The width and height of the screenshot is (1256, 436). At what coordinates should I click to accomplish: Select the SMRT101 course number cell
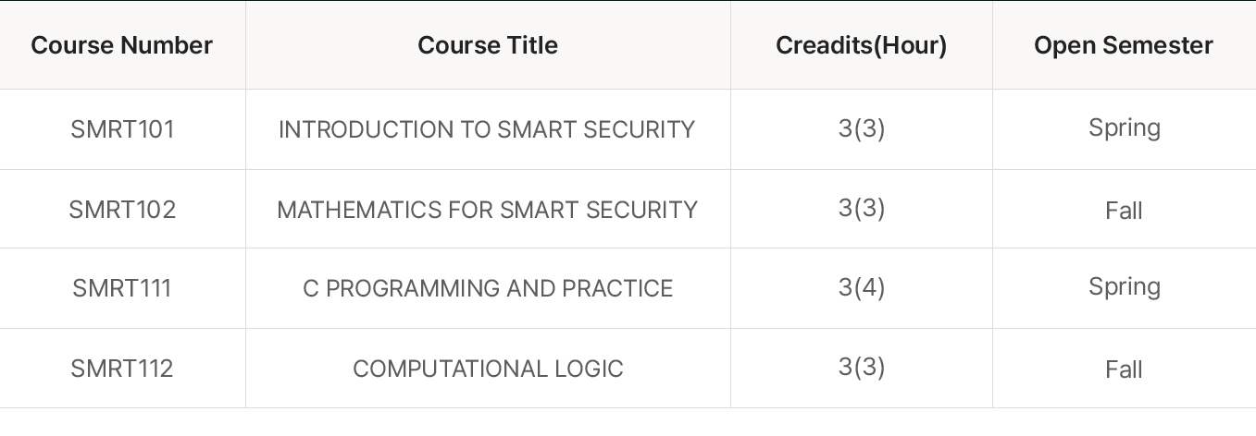tap(122, 129)
